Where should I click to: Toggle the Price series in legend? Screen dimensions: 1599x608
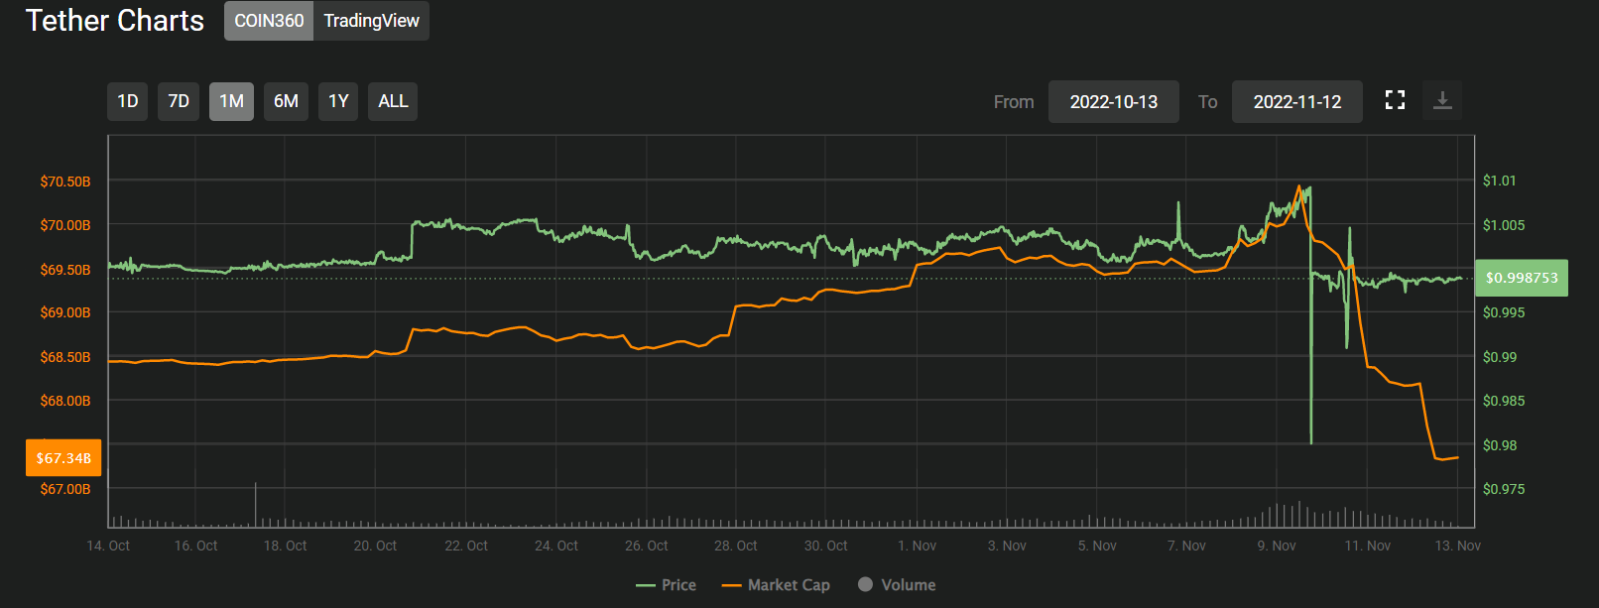667,585
